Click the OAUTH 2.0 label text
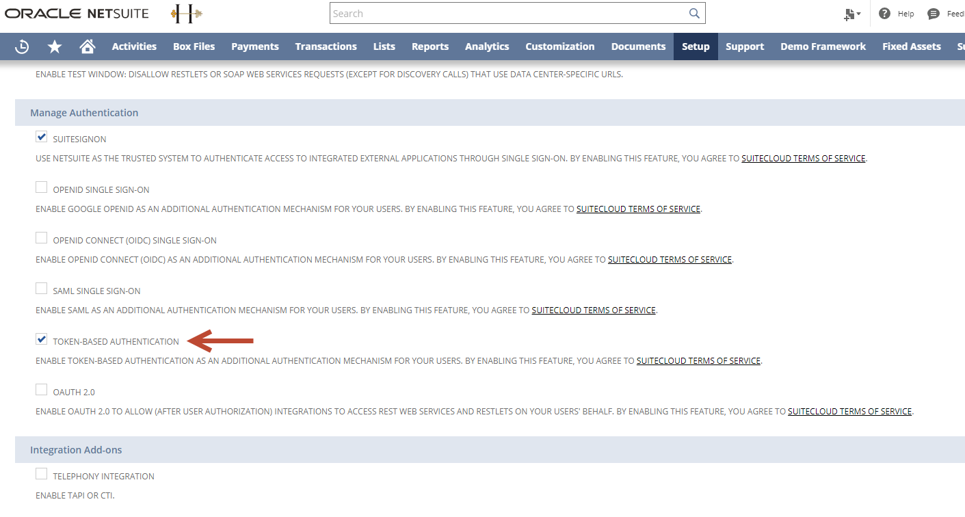The image size is (965, 517). click(x=74, y=392)
